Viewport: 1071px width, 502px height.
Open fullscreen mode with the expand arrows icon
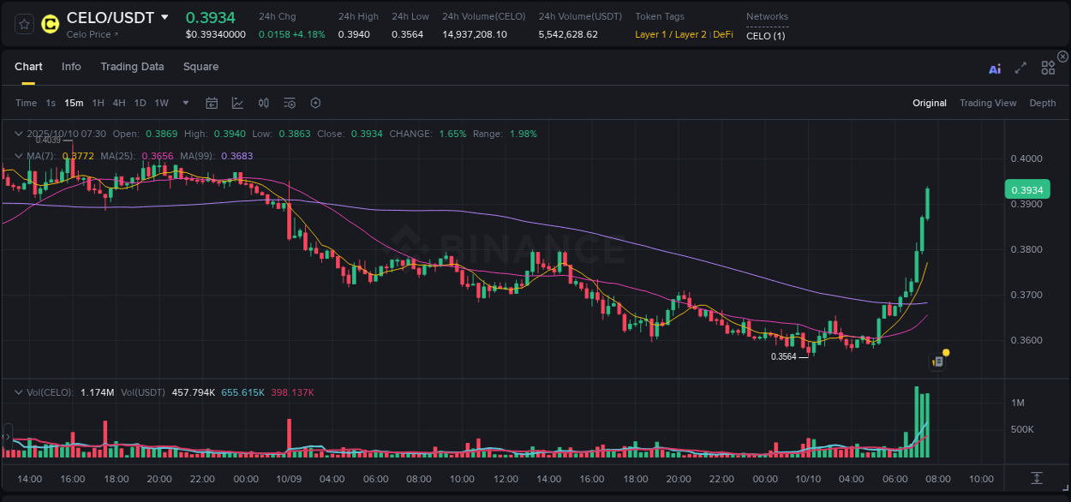point(1020,69)
